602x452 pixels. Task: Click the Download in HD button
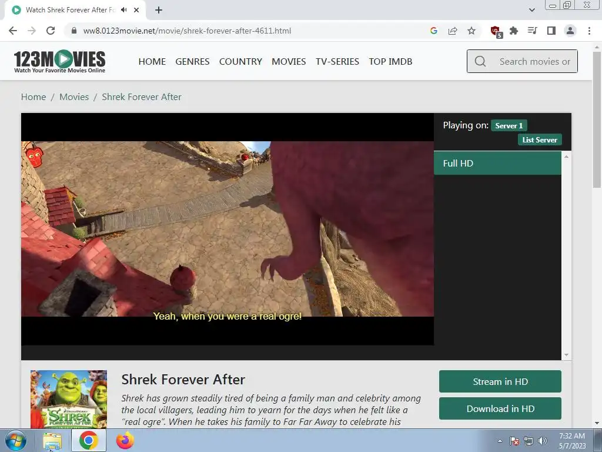pyautogui.click(x=500, y=408)
